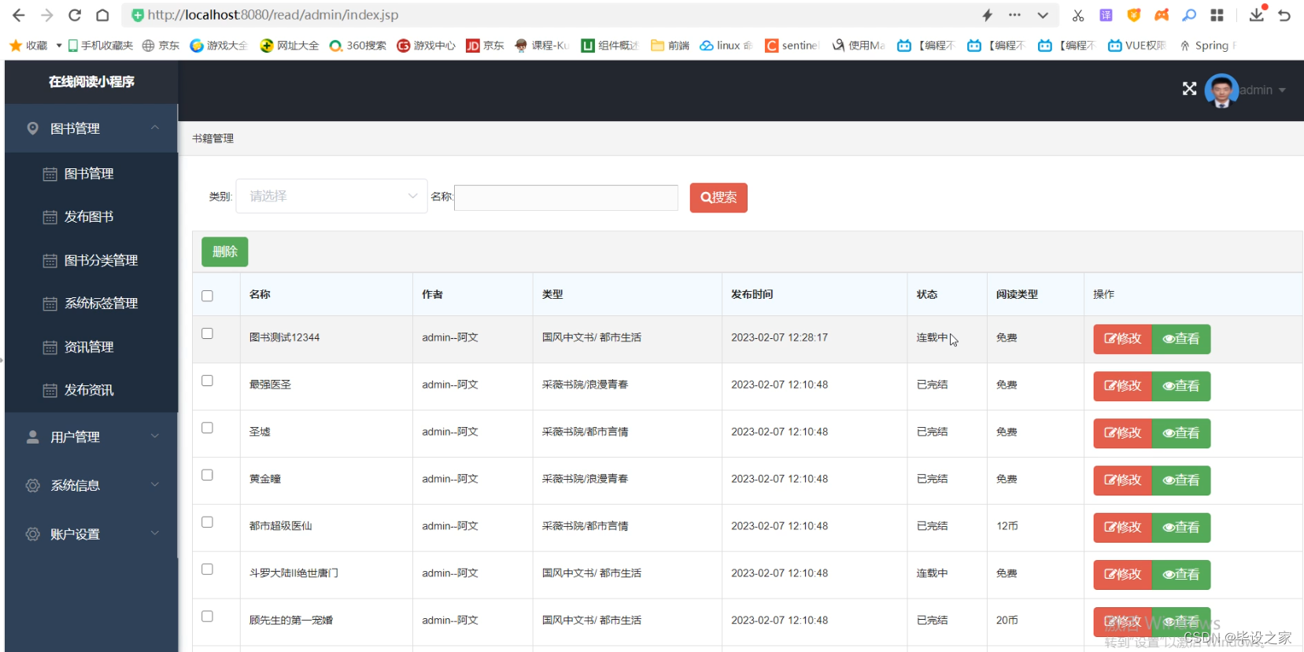Viewport: 1304px width, 652px height.
Task: Expand the 账户设置 sidebar section
Action: [91, 534]
